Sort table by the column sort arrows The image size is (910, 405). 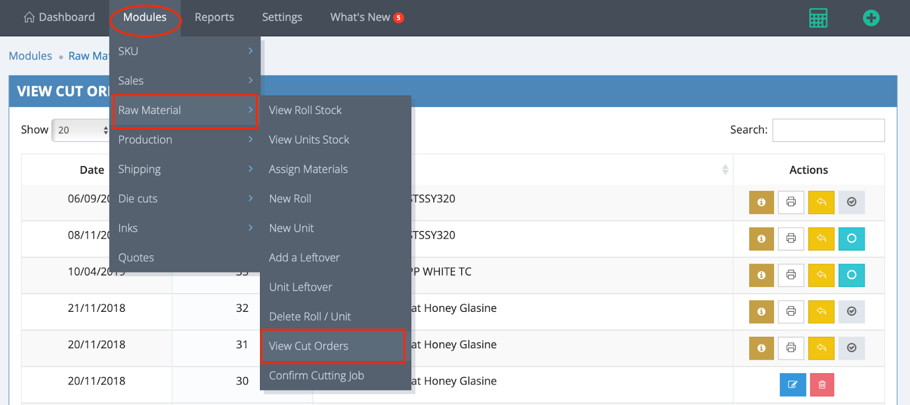(x=725, y=170)
